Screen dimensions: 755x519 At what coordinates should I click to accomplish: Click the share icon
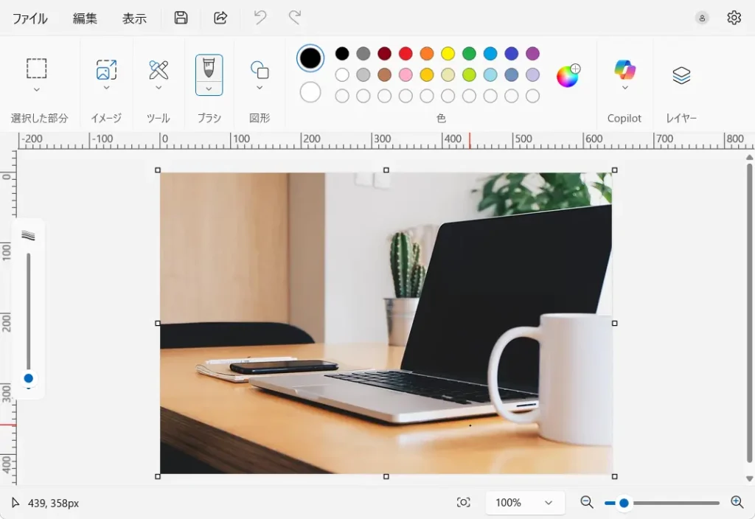[x=220, y=18]
